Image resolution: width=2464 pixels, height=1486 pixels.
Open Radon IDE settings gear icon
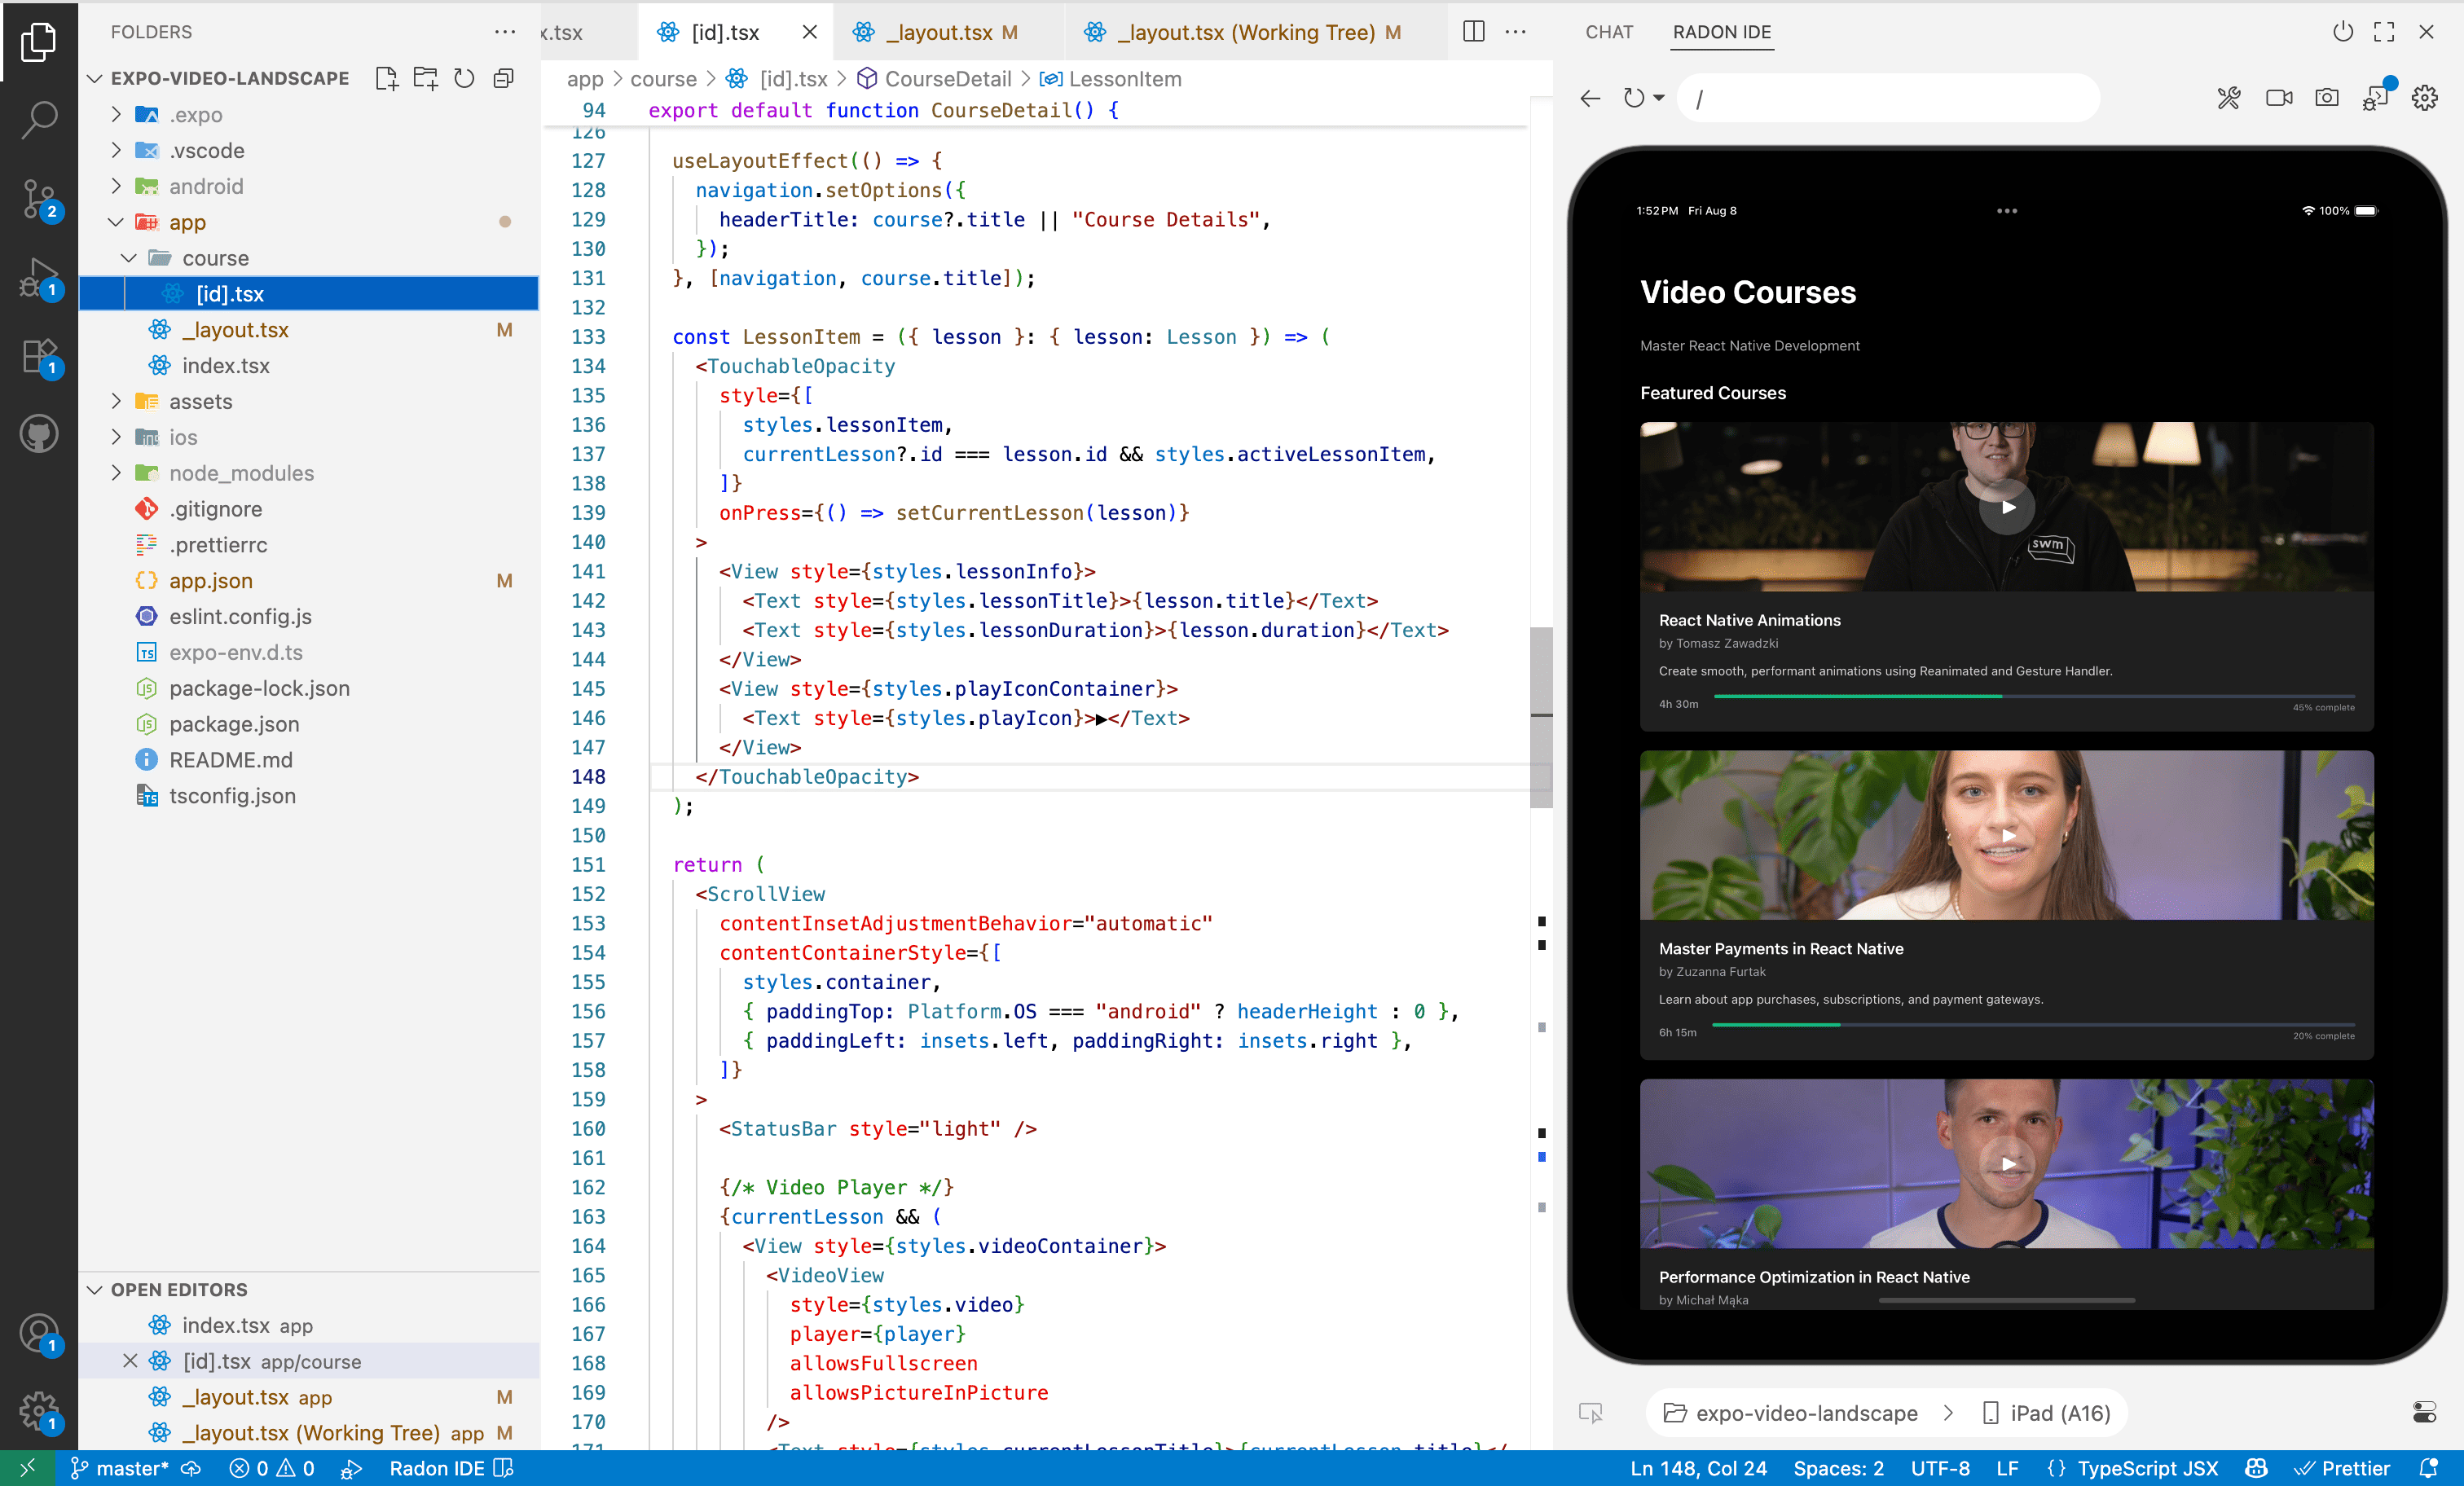[x=2424, y=98]
